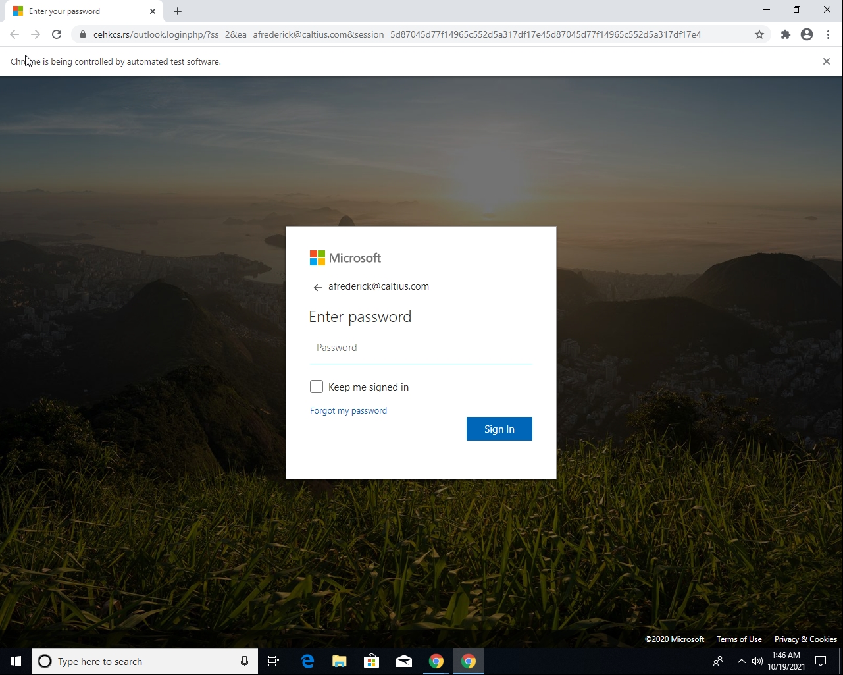This screenshot has width=843, height=675.
Task: Open a new tab with plus button
Action: [178, 11]
